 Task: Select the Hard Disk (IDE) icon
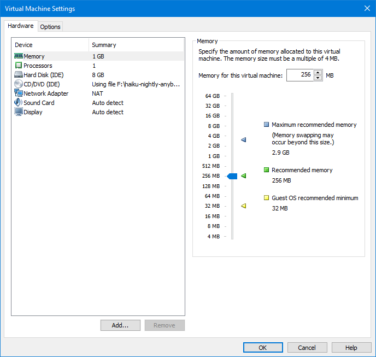tap(19, 75)
